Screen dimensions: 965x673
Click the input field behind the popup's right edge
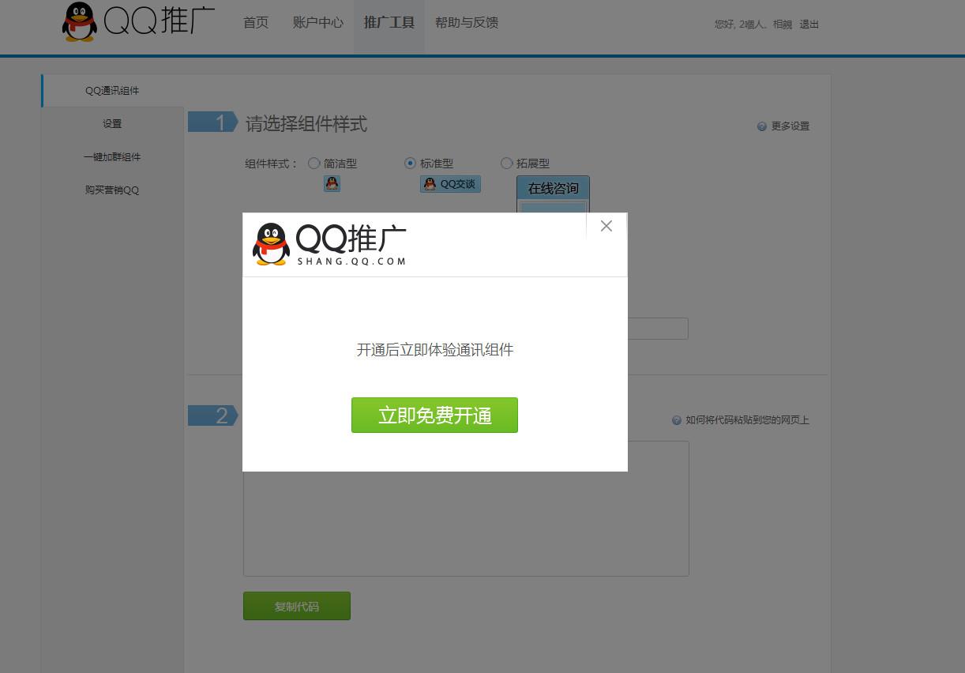658,329
